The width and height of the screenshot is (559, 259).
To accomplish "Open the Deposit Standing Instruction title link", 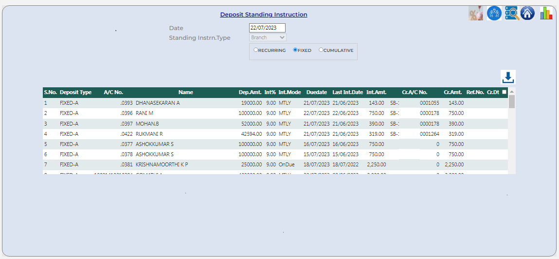I will (264, 15).
